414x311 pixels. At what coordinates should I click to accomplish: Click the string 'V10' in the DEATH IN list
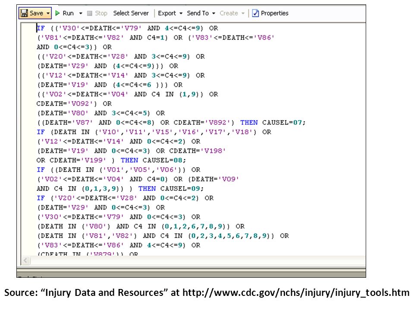click(109, 132)
